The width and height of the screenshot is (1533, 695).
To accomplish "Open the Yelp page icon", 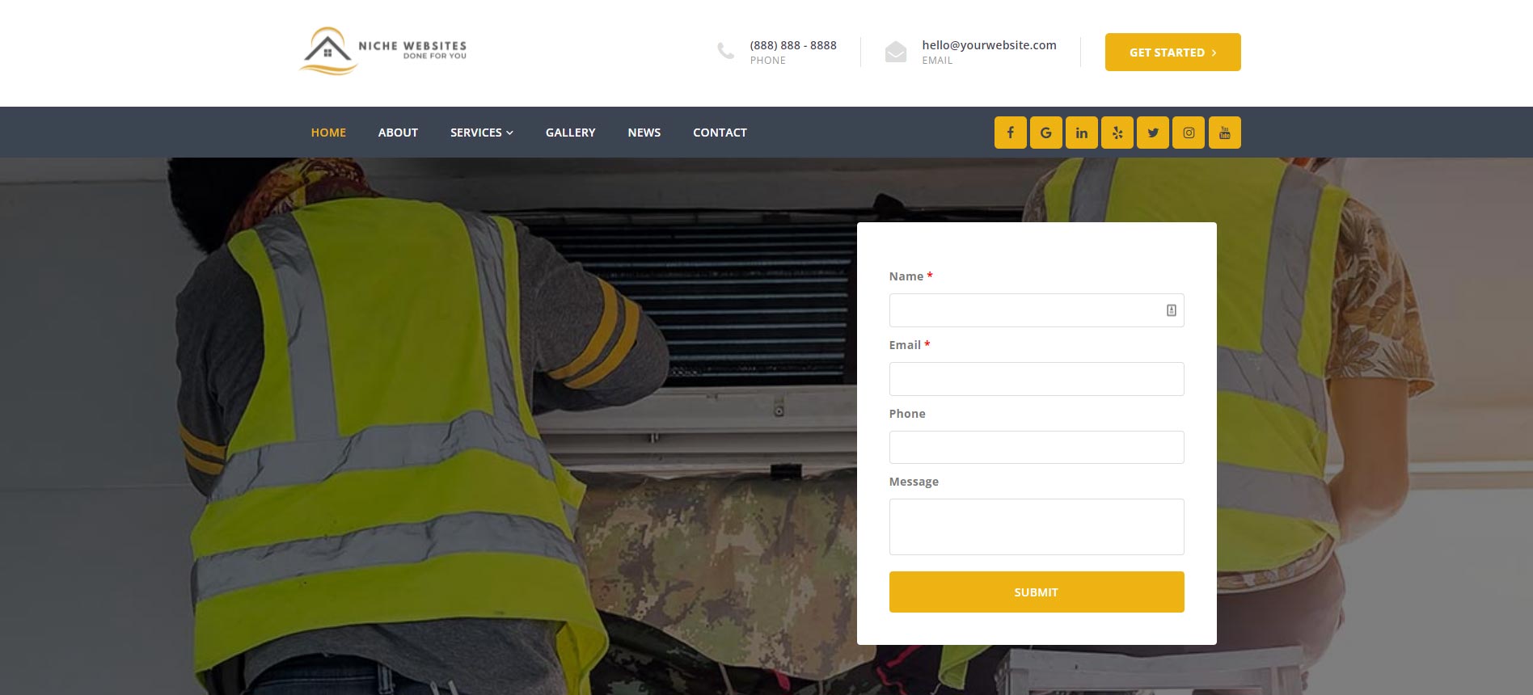I will point(1117,133).
